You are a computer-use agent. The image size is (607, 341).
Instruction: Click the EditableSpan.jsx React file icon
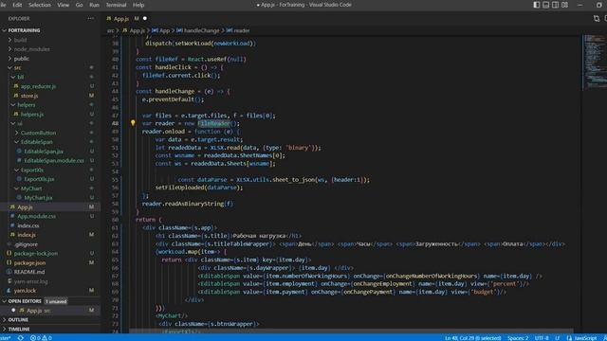[x=19, y=152]
